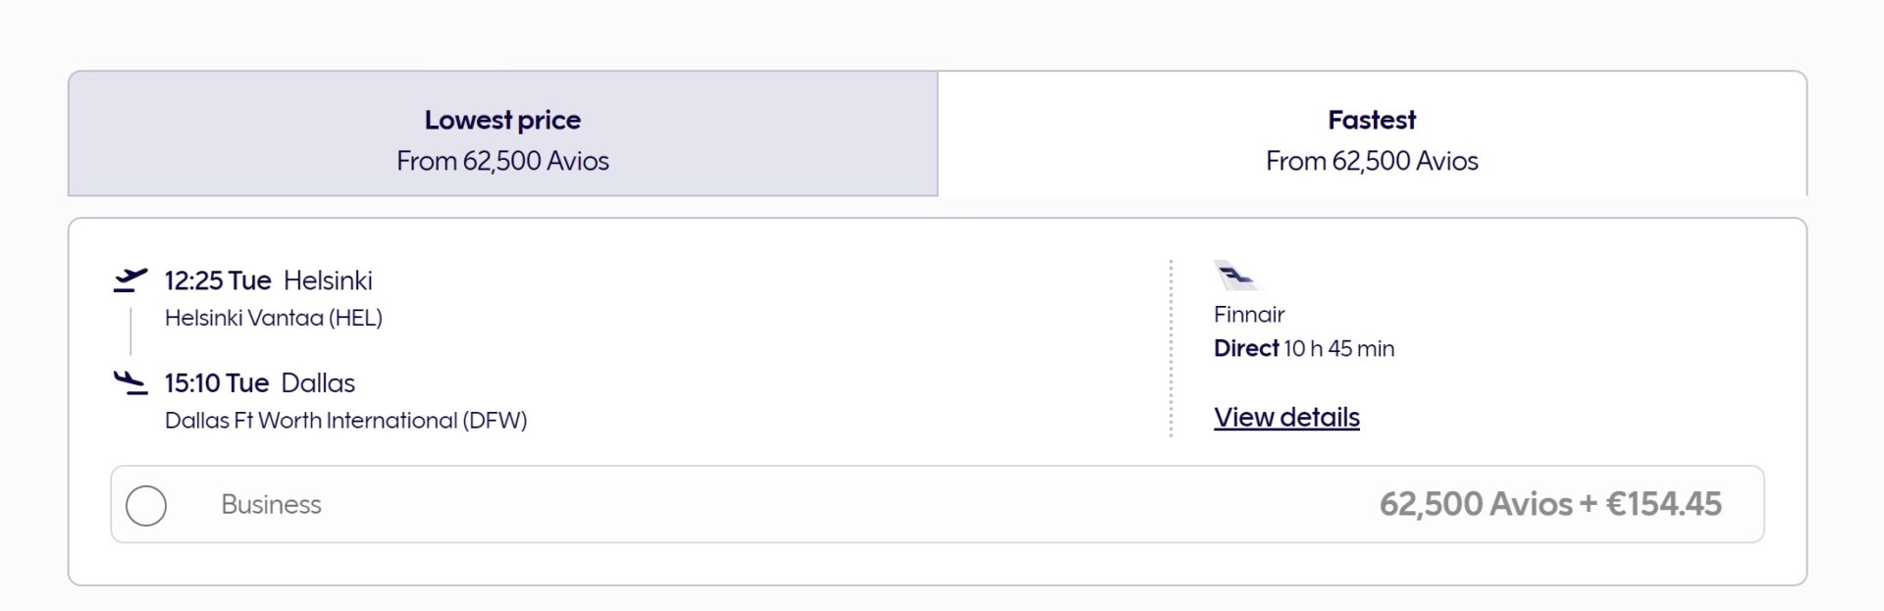The image size is (1884, 611).
Task: Select the Business class radio button
Action: pos(146,505)
